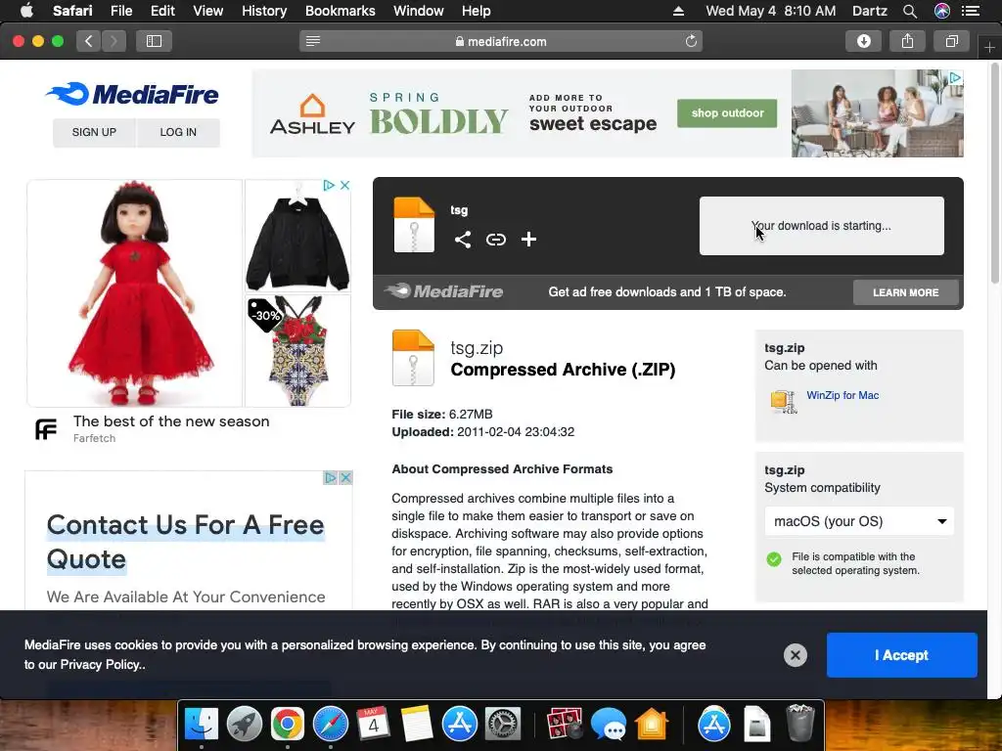Open the History menu

(264, 11)
